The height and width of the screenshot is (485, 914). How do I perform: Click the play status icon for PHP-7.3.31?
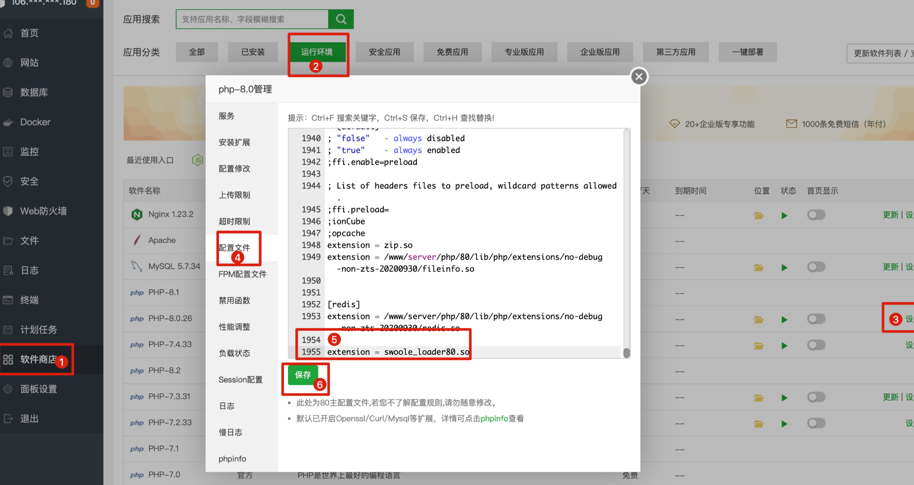coord(784,397)
